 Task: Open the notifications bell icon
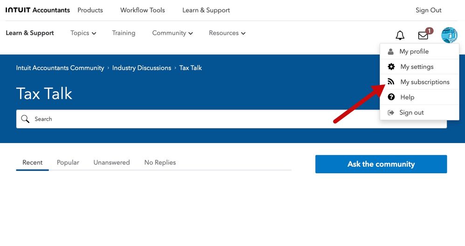[x=400, y=35]
